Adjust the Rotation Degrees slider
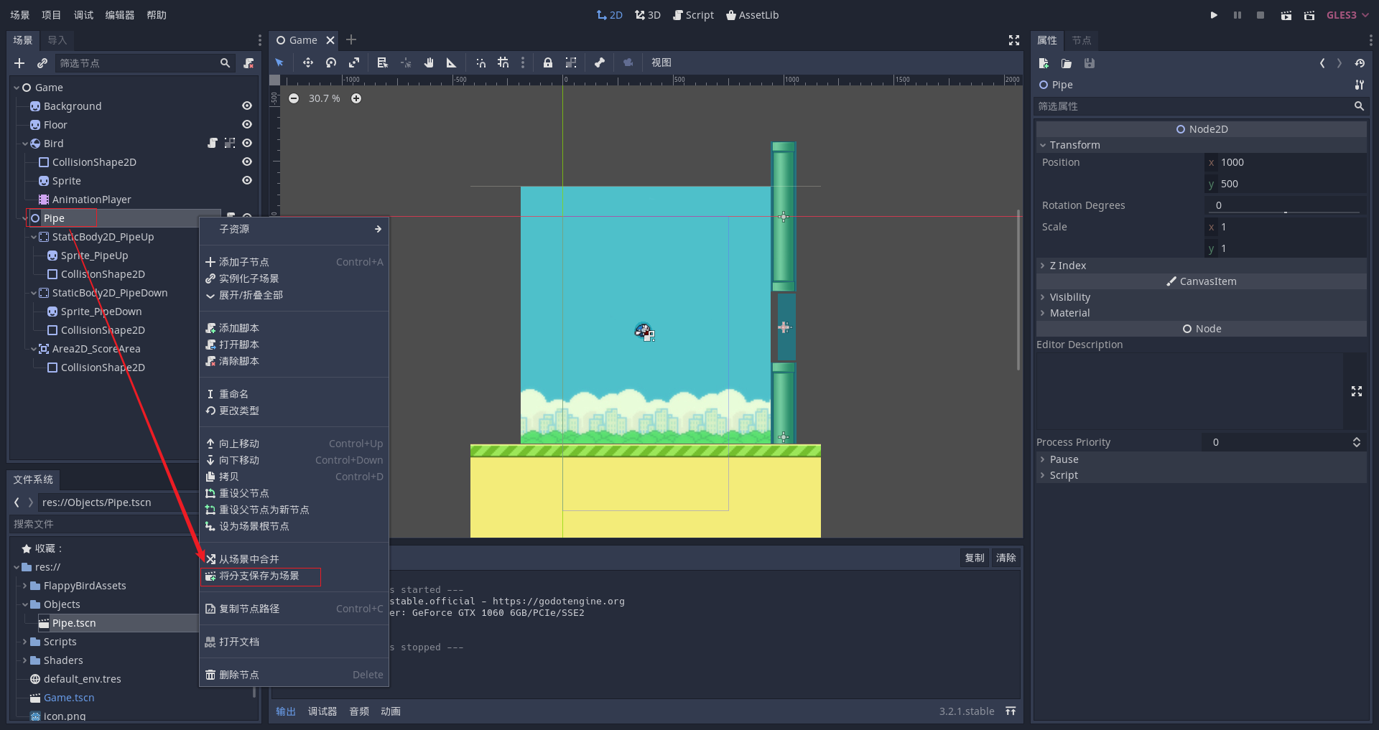The image size is (1379, 730). (x=1286, y=212)
